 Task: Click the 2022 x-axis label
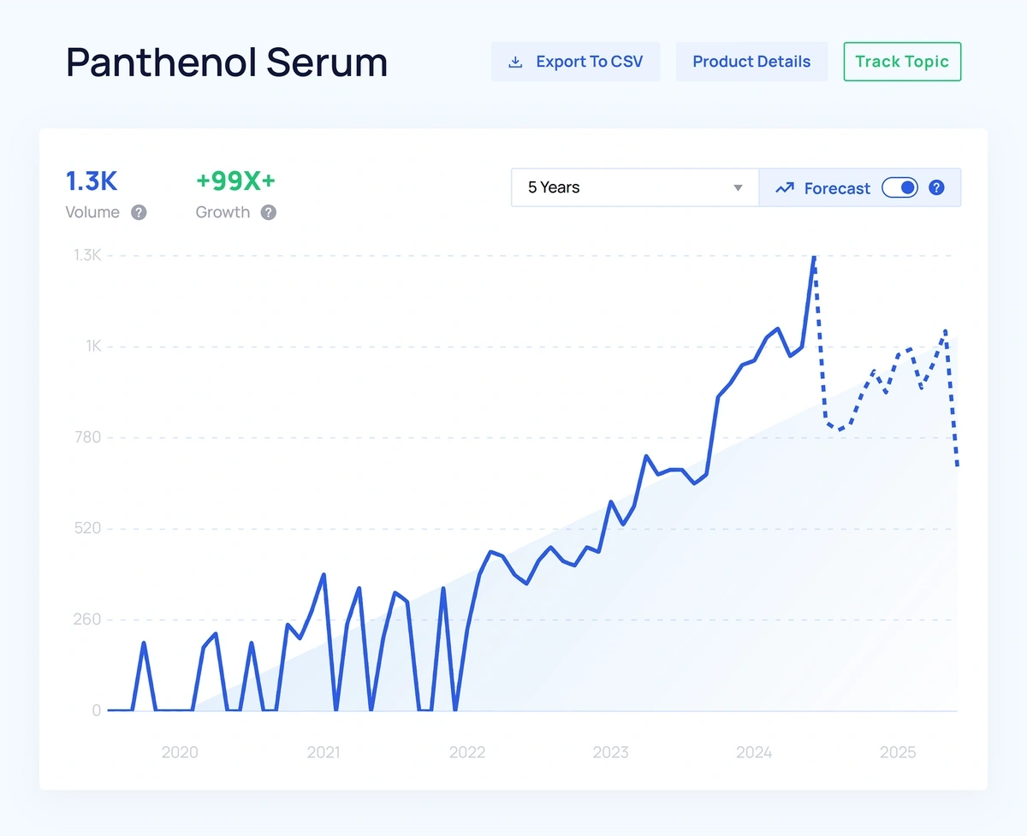point(467,752)
